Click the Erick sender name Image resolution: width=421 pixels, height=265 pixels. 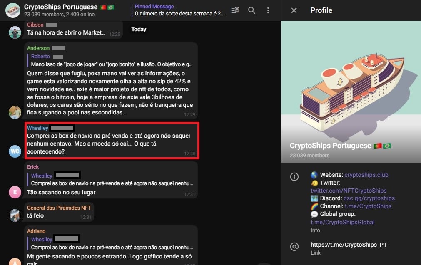(x=33, y=167)
